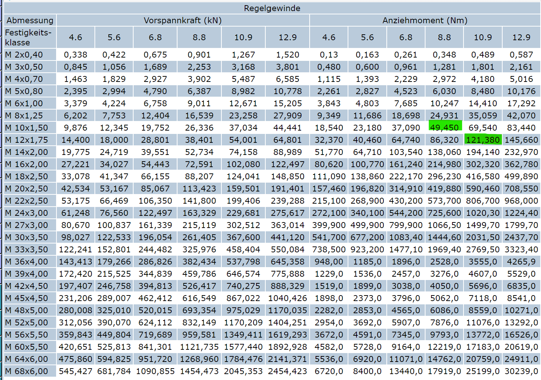Click the M 5x0,80 row label
541x380 pixels.
30,91
